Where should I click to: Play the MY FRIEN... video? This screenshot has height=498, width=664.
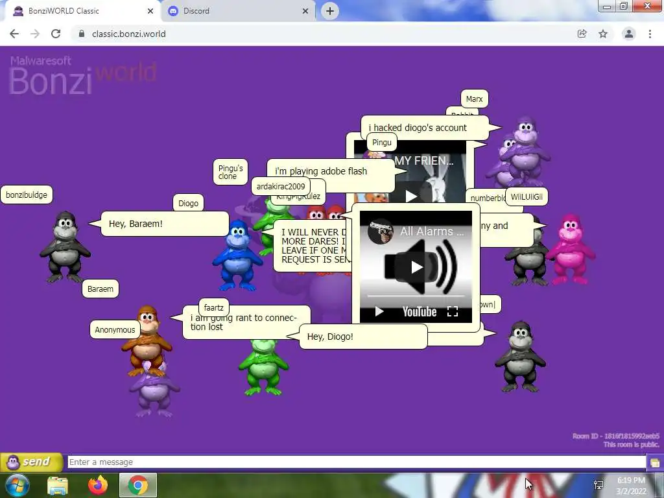point(410,196)
